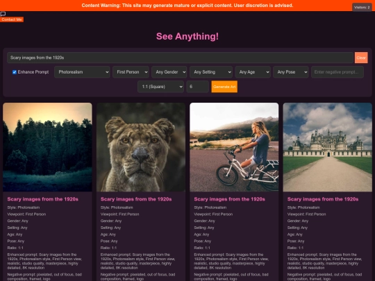Viewport: 375px width, 281px height.
Task: Toggle the Enhance Prompt checkbox
Action: (15, 72)
